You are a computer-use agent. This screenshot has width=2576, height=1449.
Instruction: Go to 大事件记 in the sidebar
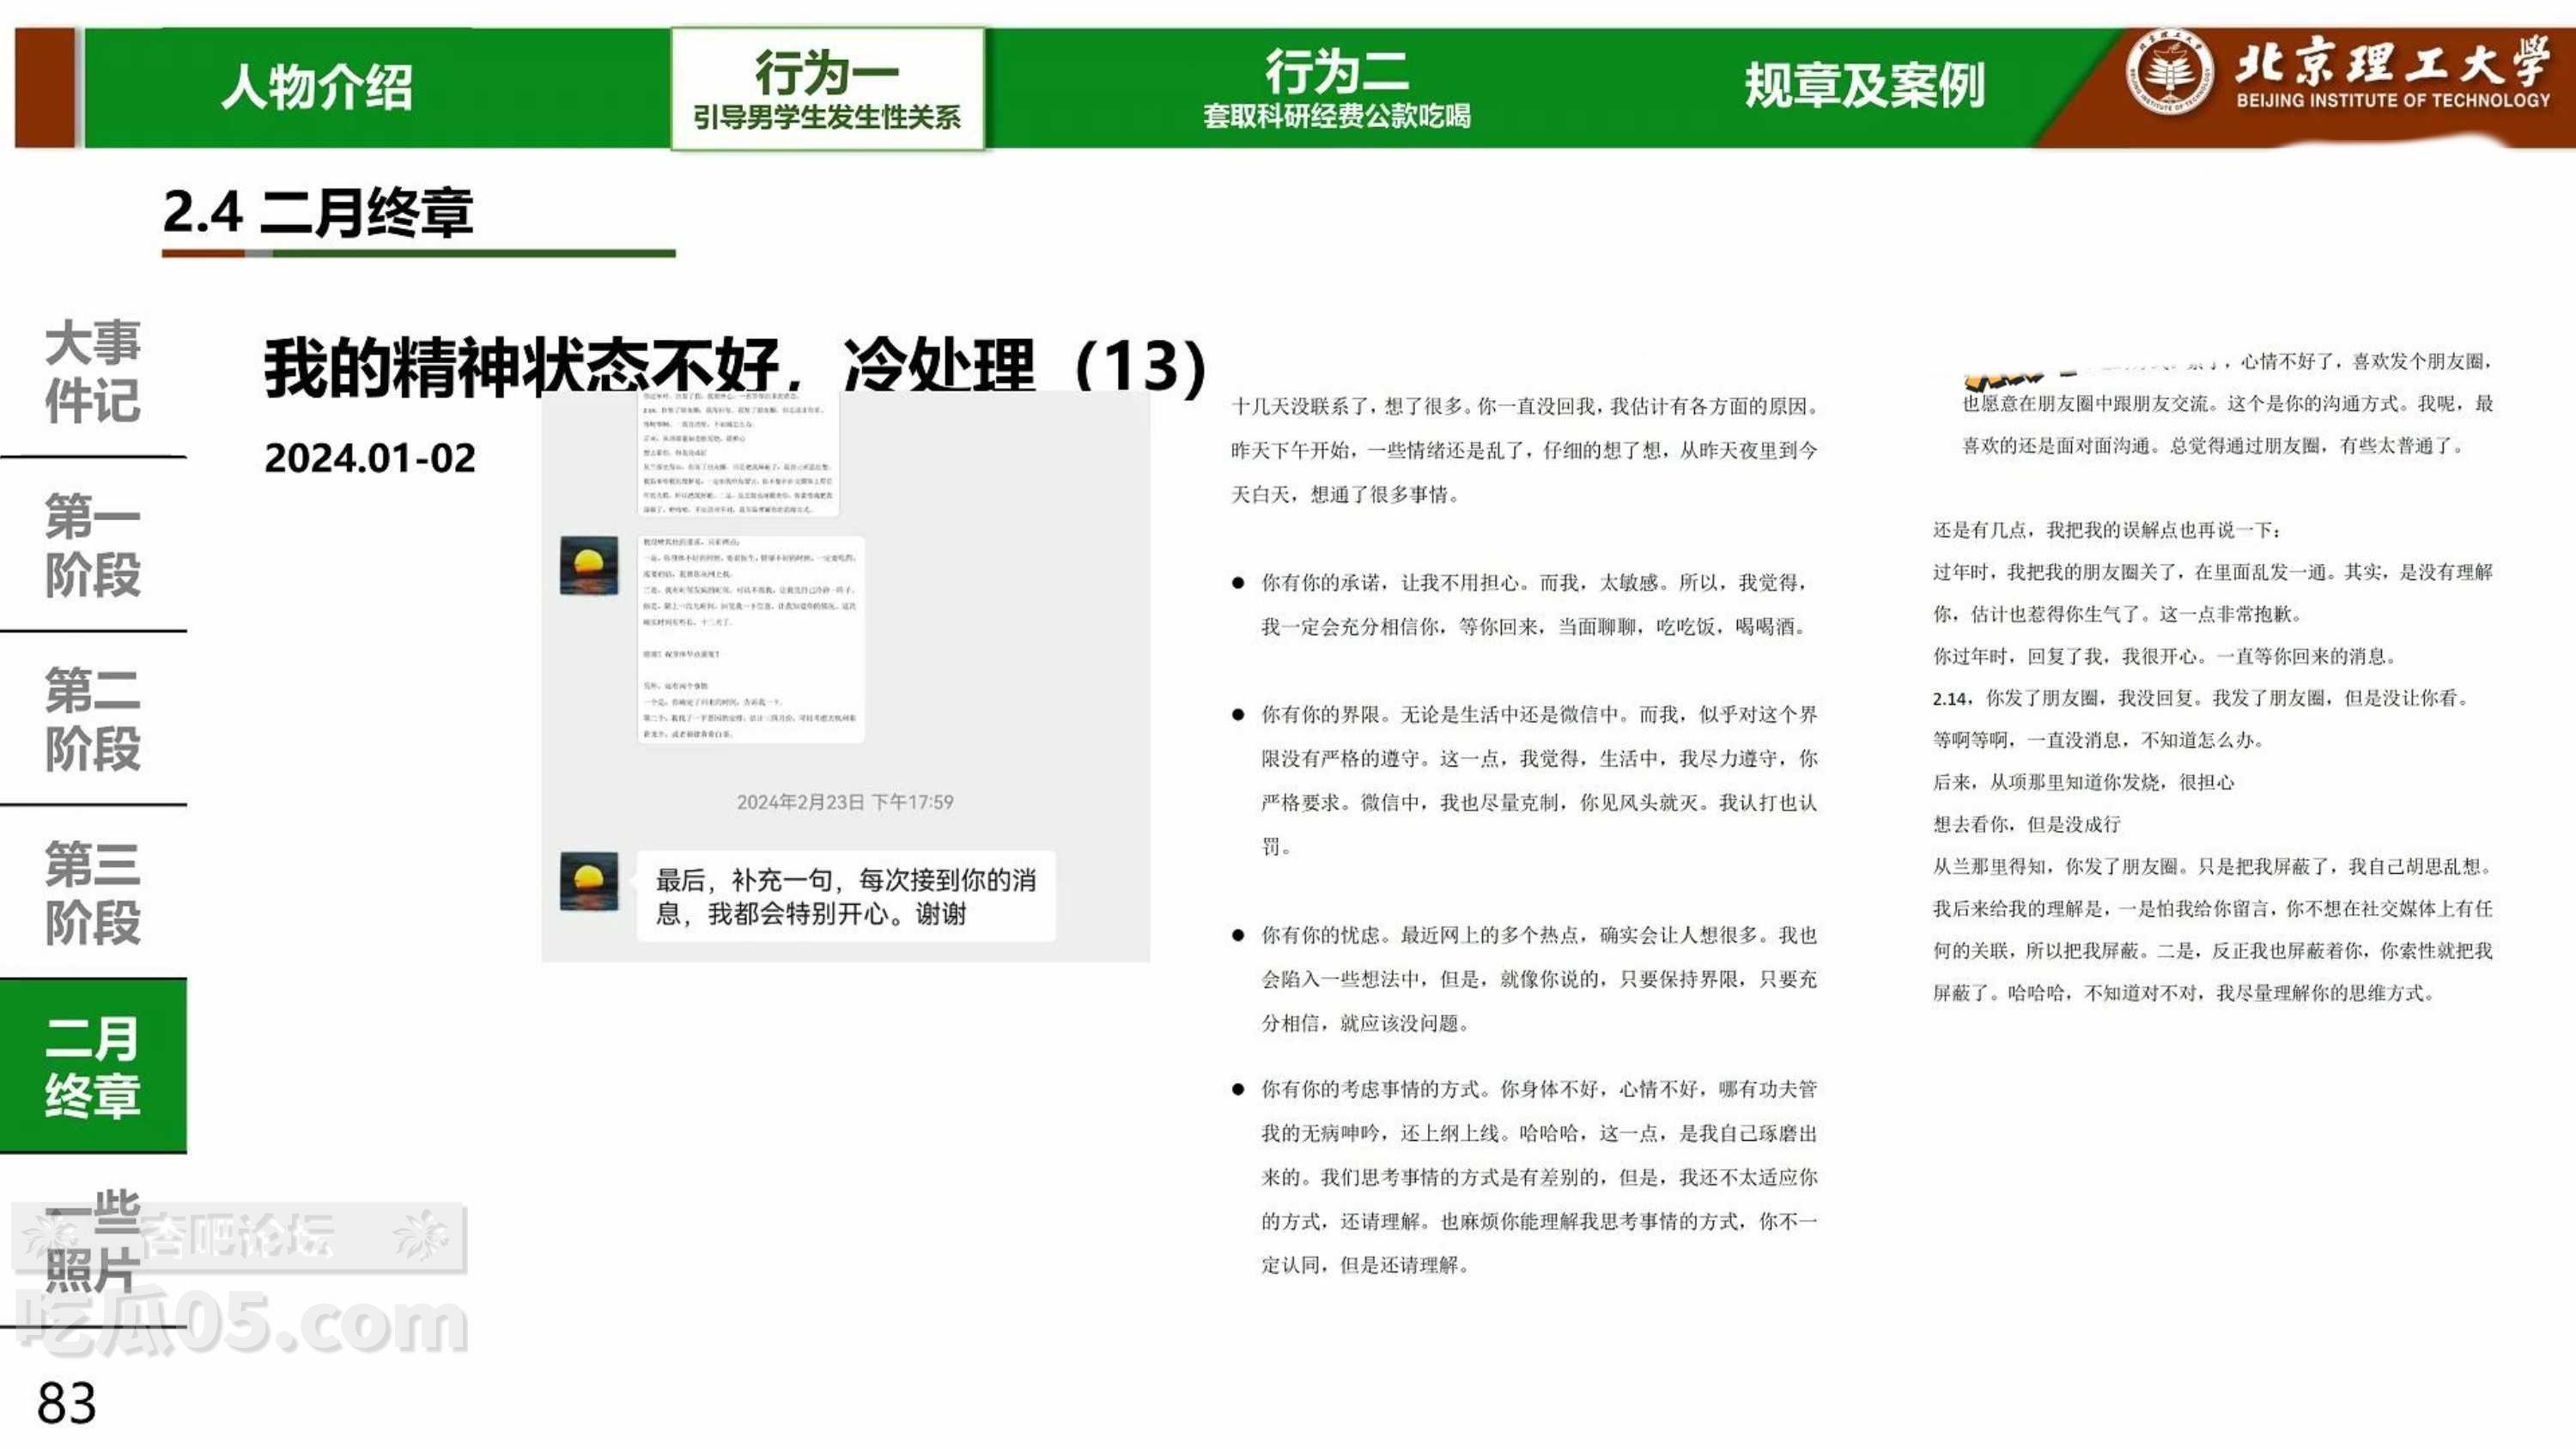[92, 371]
